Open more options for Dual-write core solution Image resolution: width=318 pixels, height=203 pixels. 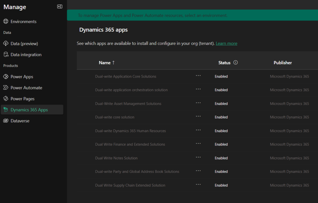point(198,117)
